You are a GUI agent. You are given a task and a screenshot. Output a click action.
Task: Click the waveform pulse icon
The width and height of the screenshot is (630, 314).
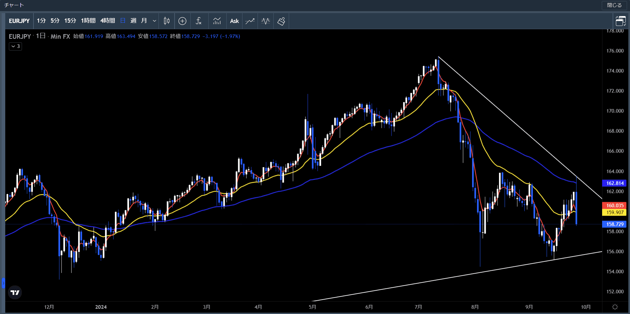(x=265, y=21)
